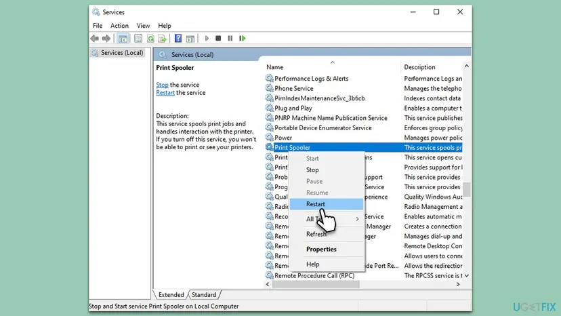The height and width of the screenshot is (316, 561).
Task: Expand the All Tasks submenu arrow
Action: tap(357, 219)
